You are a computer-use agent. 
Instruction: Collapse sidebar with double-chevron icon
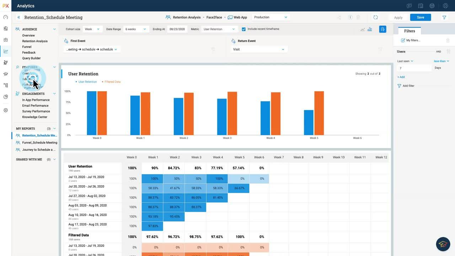18,17
